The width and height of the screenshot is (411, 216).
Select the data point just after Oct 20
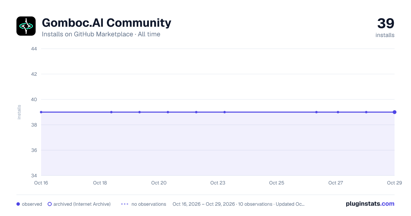pyautogui.click(x=168, y=112)
